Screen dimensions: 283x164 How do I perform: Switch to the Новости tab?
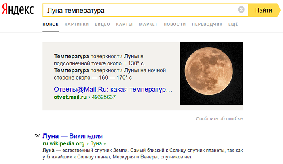(175, 24)
